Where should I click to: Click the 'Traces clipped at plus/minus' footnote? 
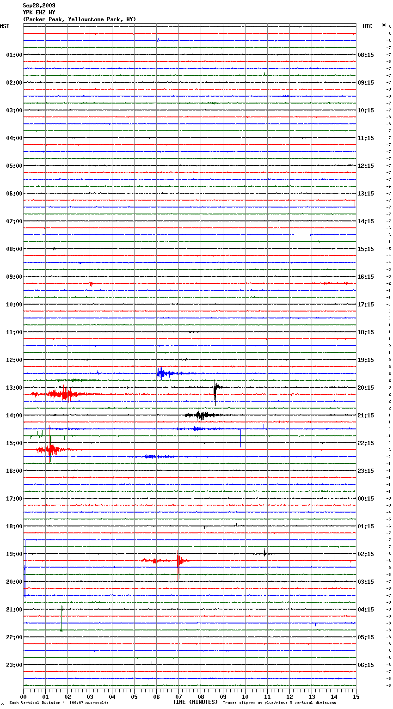point(279,703)
